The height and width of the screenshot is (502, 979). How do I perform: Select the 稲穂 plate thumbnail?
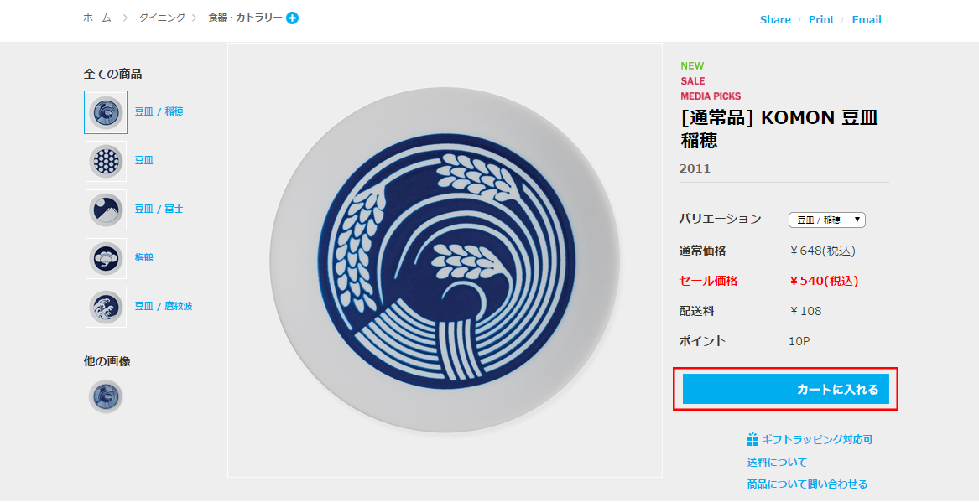coord(106,112)
